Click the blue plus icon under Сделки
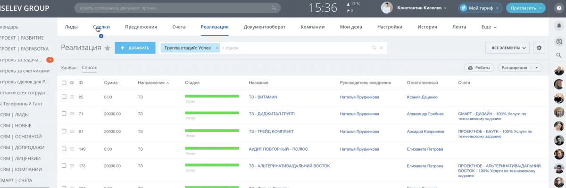The height and width of the screenshot is (188, 566). [x=101, y=36]
